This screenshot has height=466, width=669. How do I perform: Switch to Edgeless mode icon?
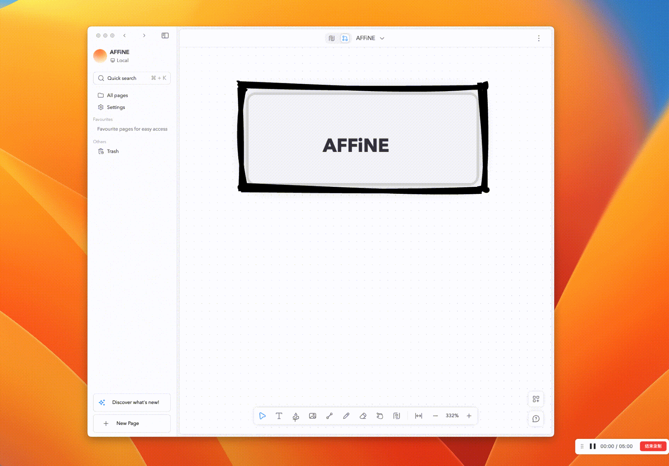(x=345, y=38)
